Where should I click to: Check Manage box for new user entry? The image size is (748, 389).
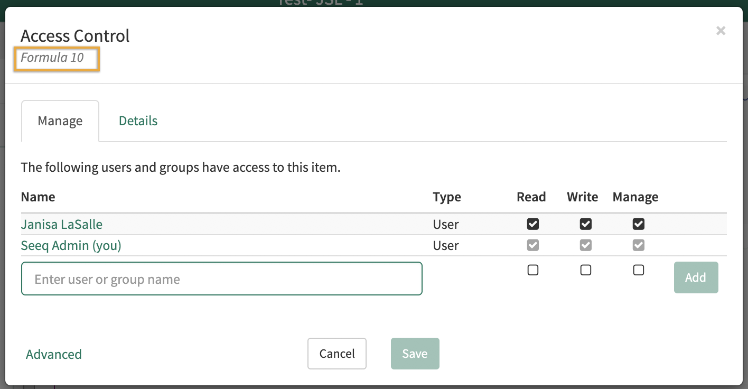[x=639, y=271]
